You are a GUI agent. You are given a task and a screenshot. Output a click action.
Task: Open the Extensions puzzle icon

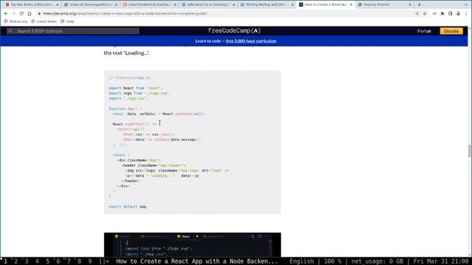pos(442,13)
